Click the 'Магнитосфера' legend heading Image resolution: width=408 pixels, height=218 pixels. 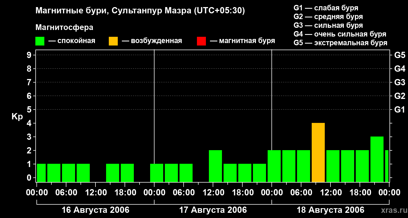pyautogui.click(x=64, y=28)
